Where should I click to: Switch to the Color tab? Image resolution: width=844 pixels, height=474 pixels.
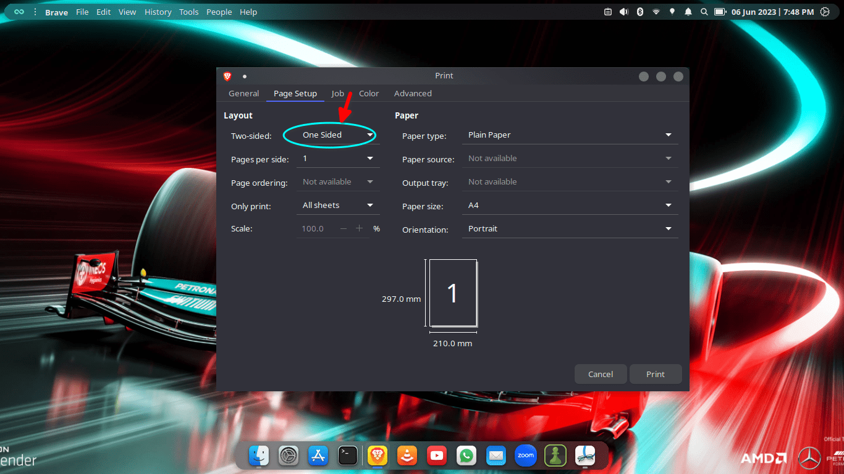coord(369,93)
